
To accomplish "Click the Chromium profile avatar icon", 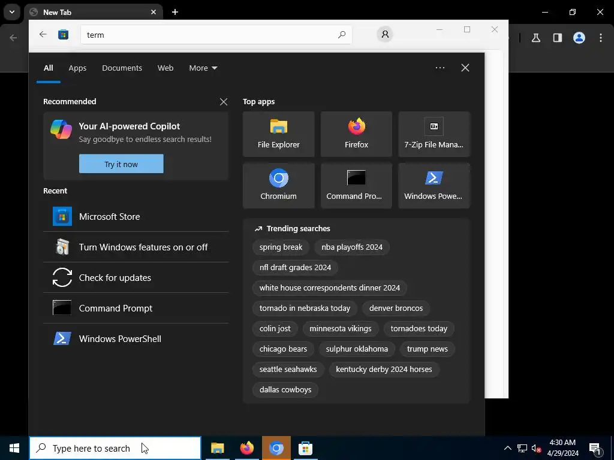I will tap(579, 38).
